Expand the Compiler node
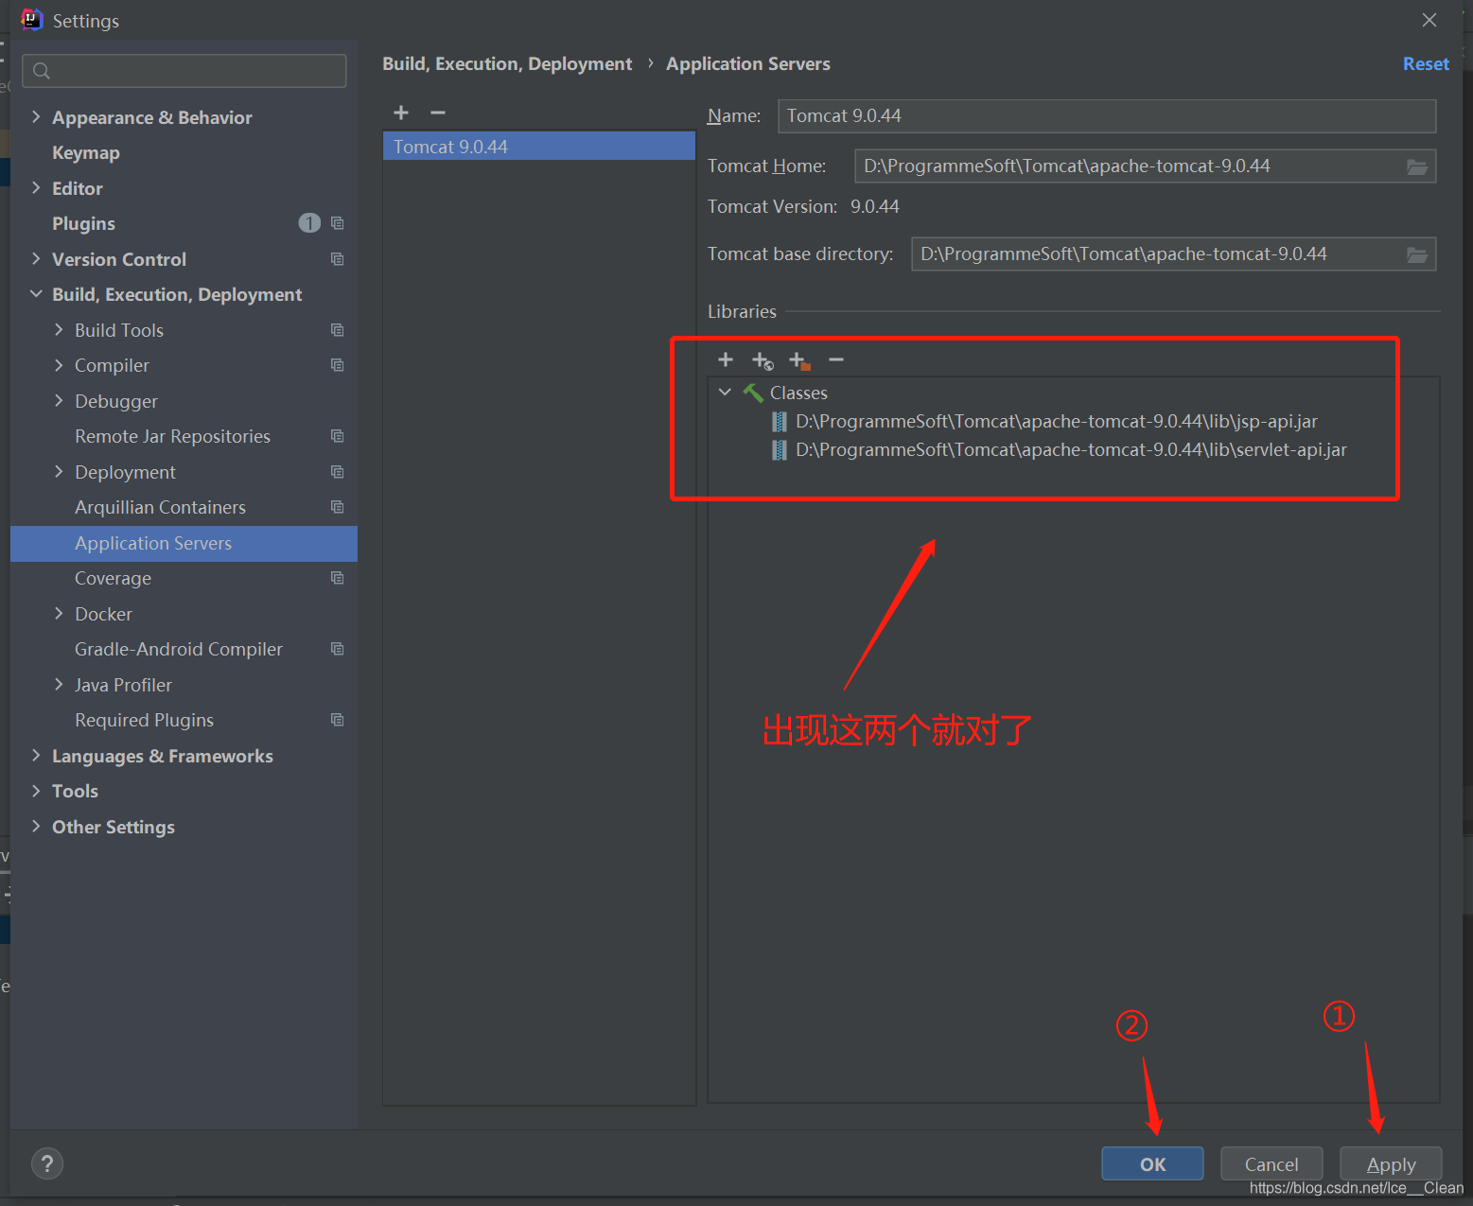Viewport: 1473px width, 1206px height. click(x=59, y=365)
